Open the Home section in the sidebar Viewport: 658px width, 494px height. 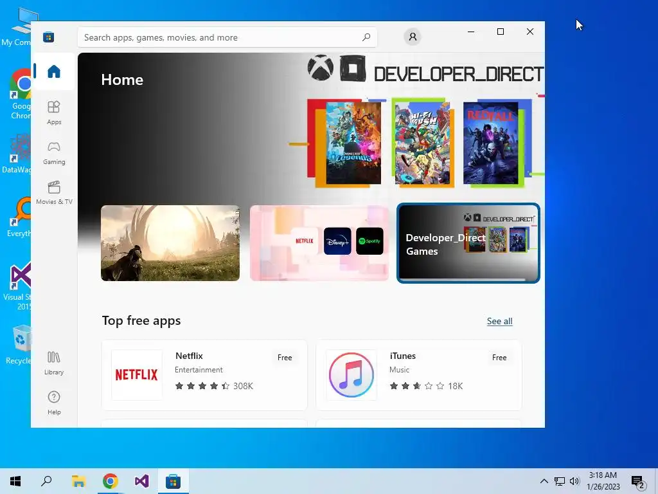coord(54,71)
